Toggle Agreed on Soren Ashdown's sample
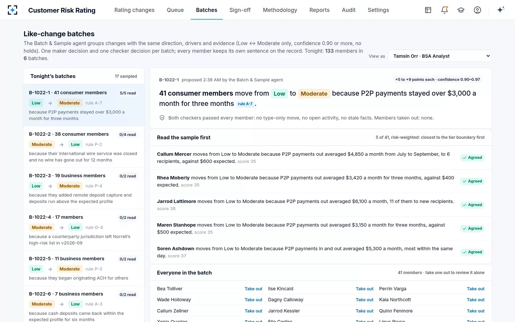The height and width of the screenshot is (322, 515). (472, 252)
